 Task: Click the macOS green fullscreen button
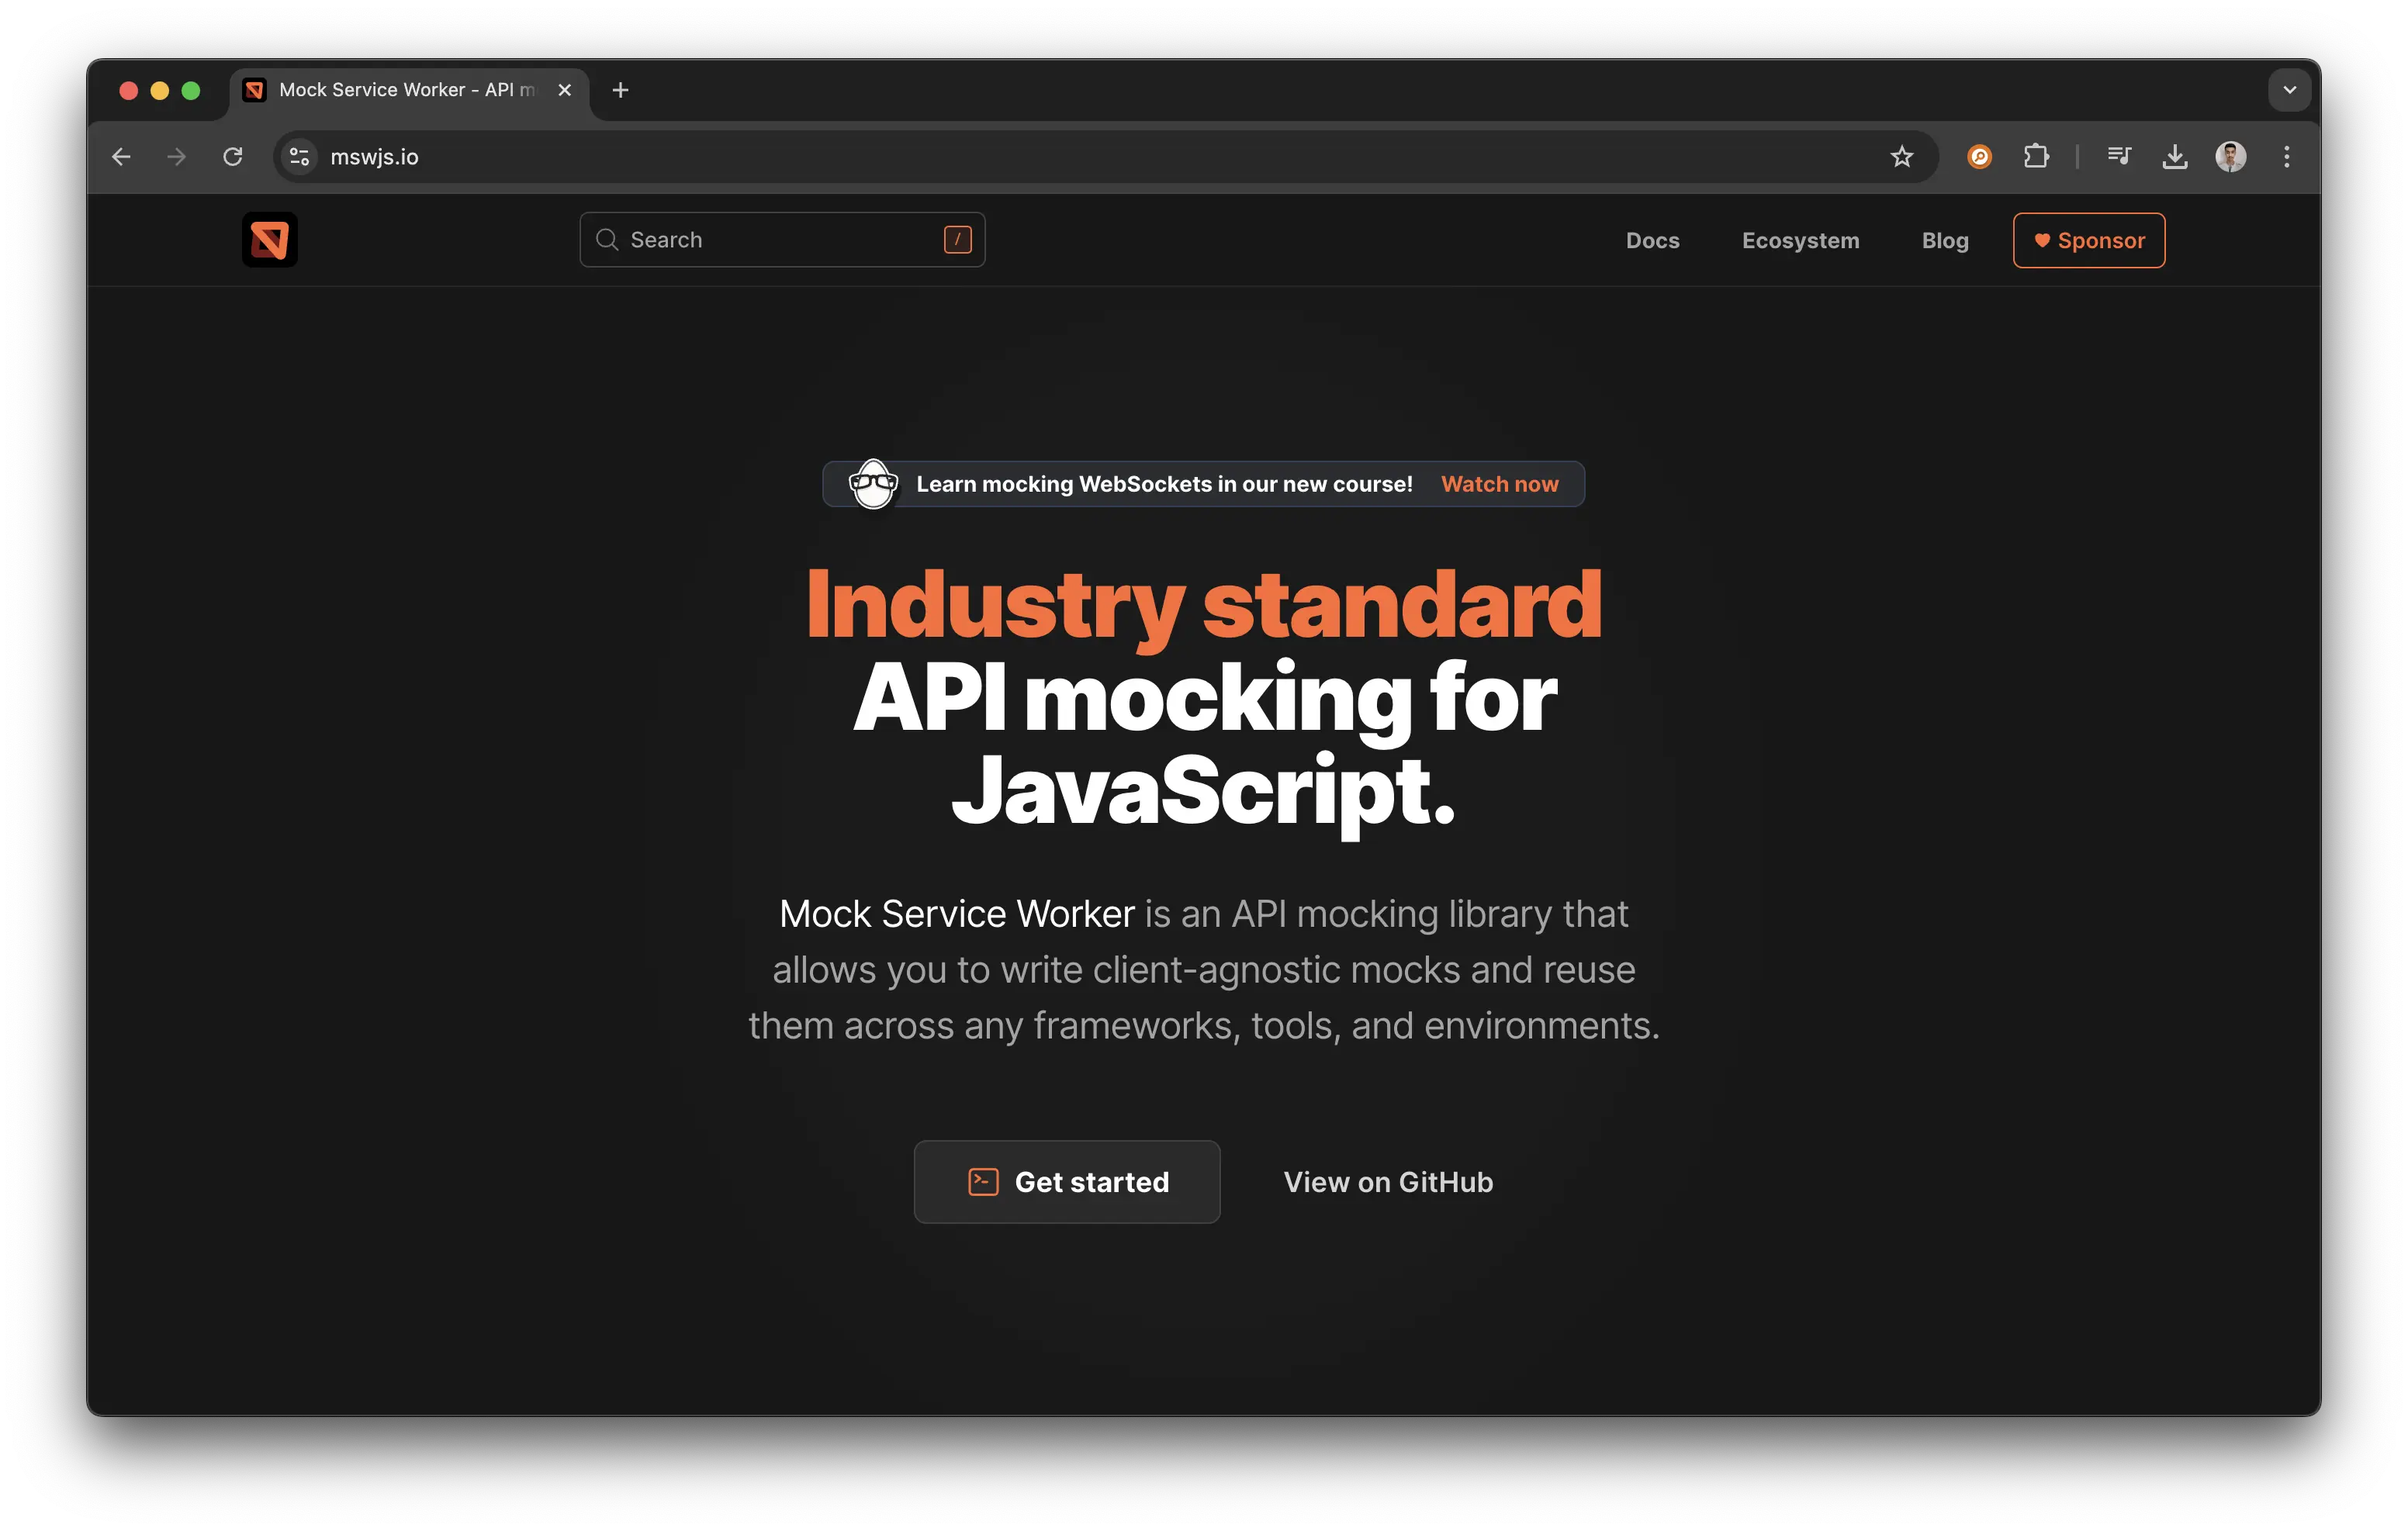[x=191, y=91]
